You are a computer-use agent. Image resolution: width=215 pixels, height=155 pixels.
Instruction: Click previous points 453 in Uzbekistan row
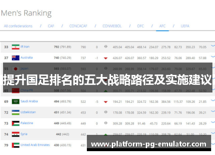(83, 113)
